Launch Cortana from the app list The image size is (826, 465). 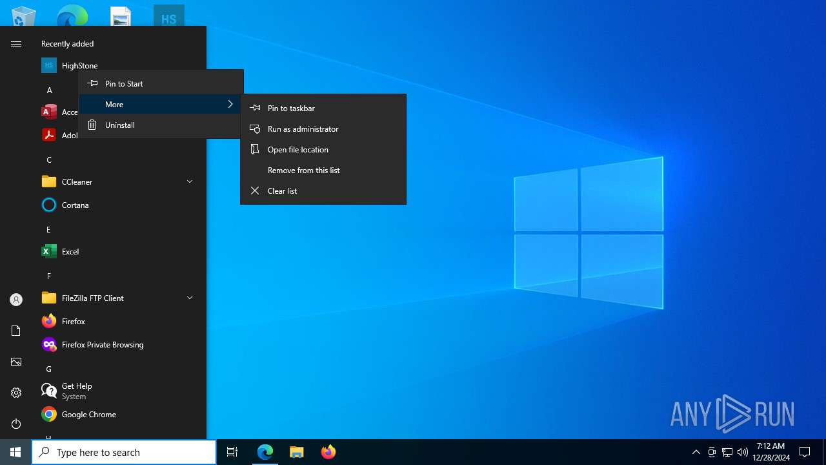coord(119,205)
